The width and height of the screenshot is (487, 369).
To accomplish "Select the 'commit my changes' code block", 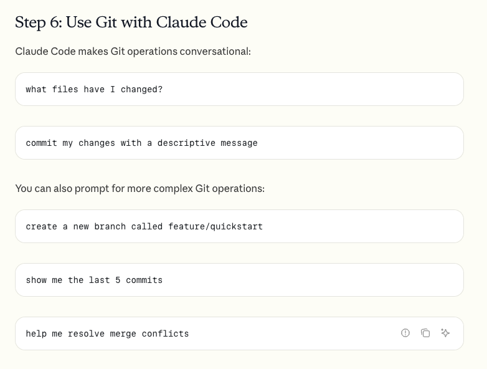I will click(x=239, y=143).
